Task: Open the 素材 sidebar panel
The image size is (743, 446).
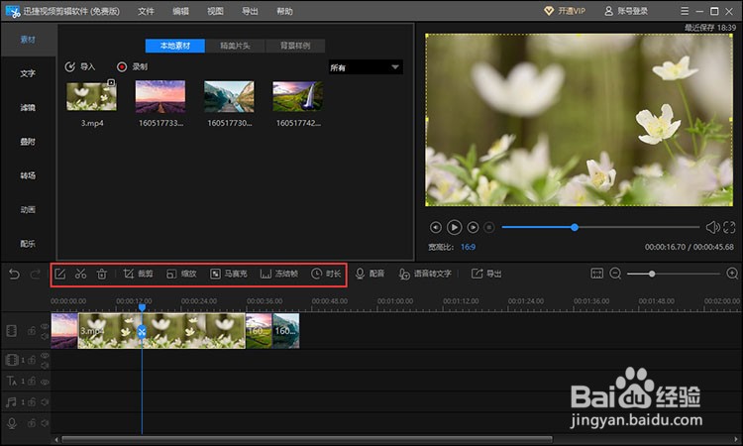Action: (x=28, y=40)
